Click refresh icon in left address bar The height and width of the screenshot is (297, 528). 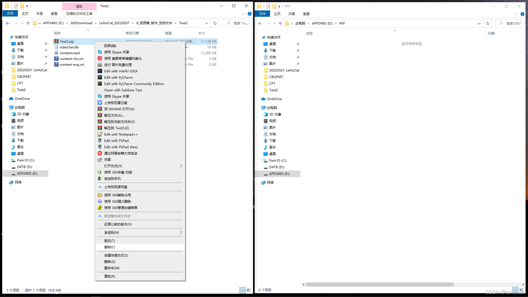215,23
